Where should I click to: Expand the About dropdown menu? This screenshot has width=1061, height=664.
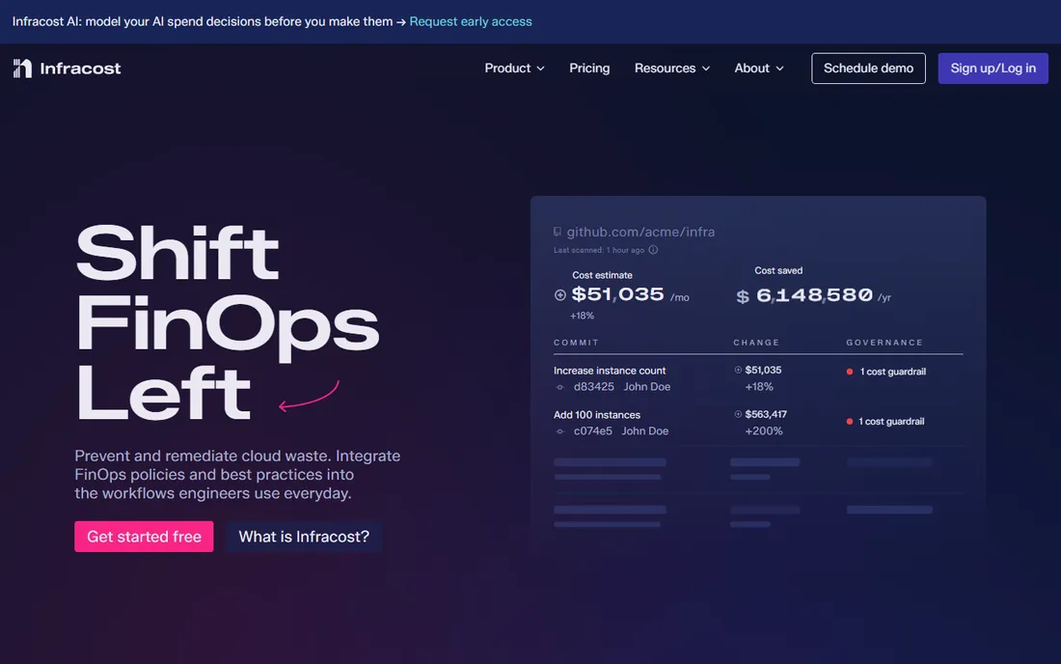pos(759,69)
